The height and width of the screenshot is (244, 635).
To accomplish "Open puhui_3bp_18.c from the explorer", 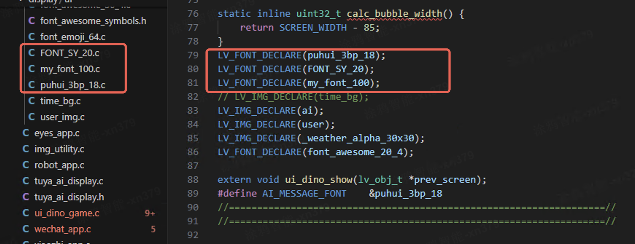I will click(73, 85).
